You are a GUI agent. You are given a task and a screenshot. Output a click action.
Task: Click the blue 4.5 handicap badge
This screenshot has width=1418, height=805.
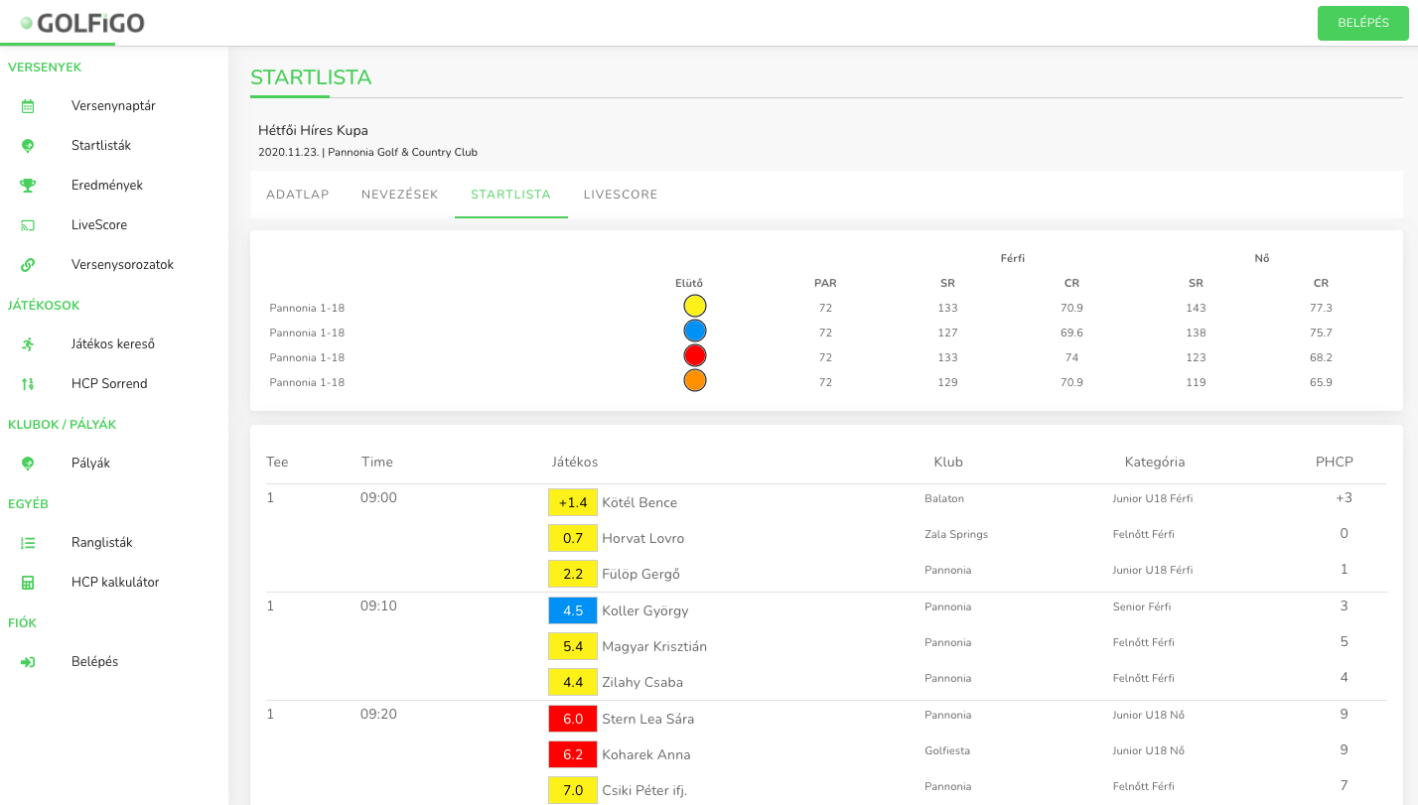tap(573, 610)
